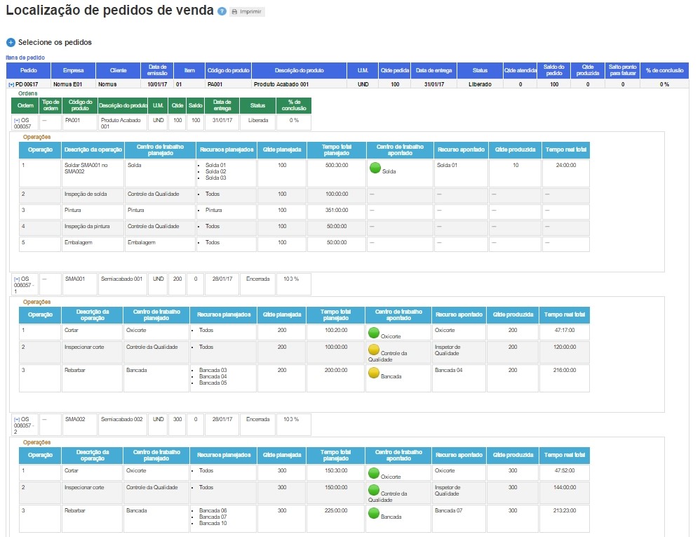Click green Oxicorte status icon in SMA001 order

tap(373, 332)
